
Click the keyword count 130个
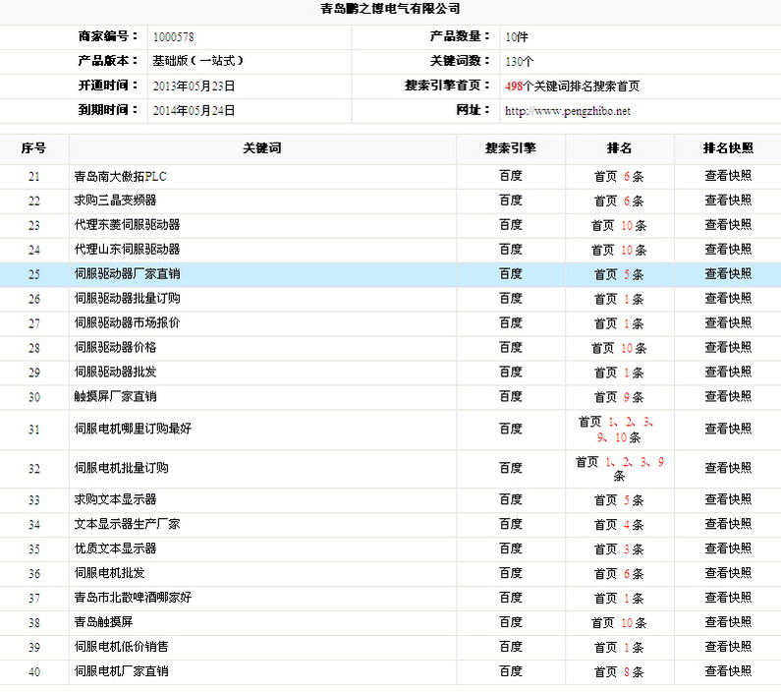(519, 62)
